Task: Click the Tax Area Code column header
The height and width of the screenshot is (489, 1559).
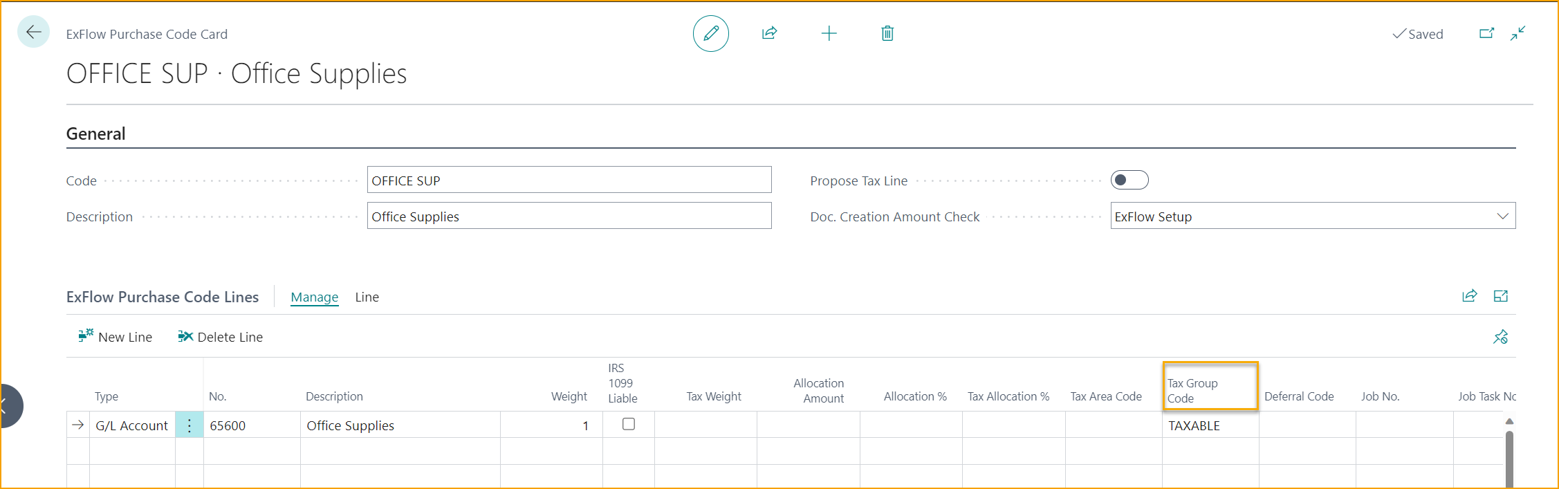Action: click(1106, 396)
